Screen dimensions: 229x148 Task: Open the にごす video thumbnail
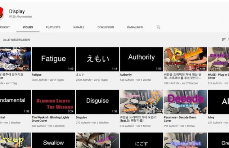pyautogui.click(x=141, y=140)
